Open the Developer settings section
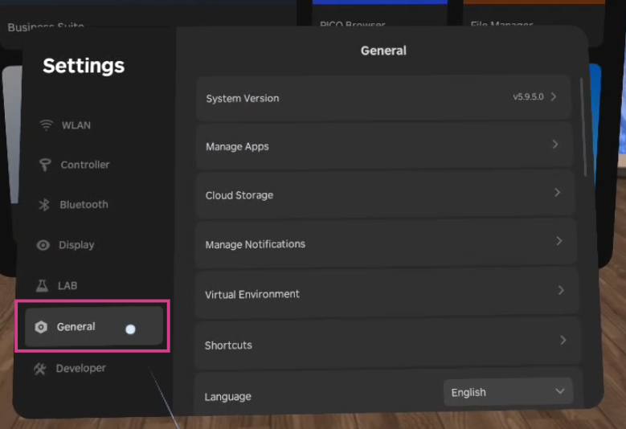The image size is (626, 429). click(x=80, y=369)
